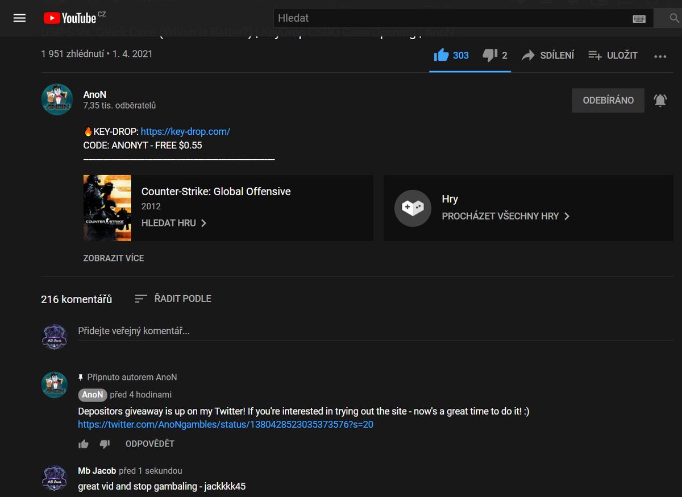Screen dimensions: 682x497
Task: Click the AnoN author badge on pinned comment
Action: 93,395
